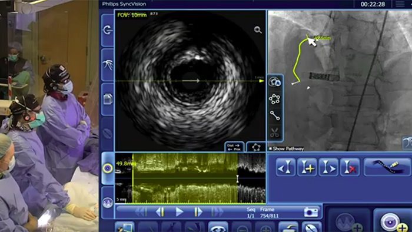Toggle the Dist/Prox direction button
Image resolution: width=412 pixels, height=232 pixels.
pyautogui.click(x=234, y=147)
